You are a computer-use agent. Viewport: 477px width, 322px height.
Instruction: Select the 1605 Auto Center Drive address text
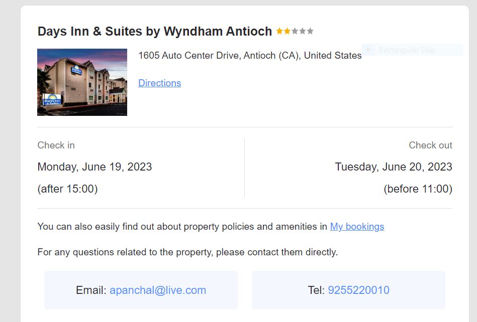(250, 55)
